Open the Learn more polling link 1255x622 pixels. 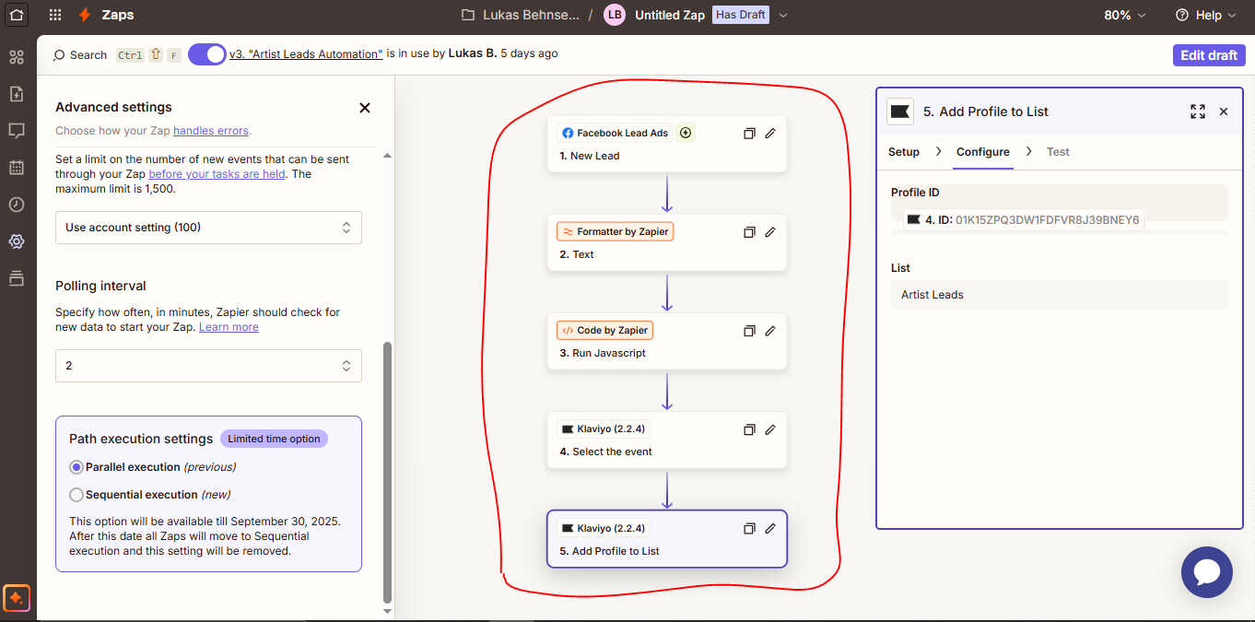coord(229,327)
